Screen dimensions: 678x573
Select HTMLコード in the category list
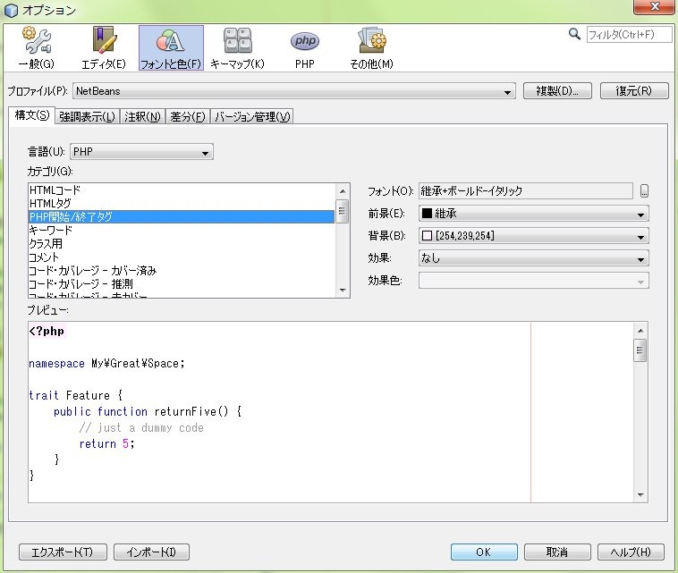click(182, 190)
